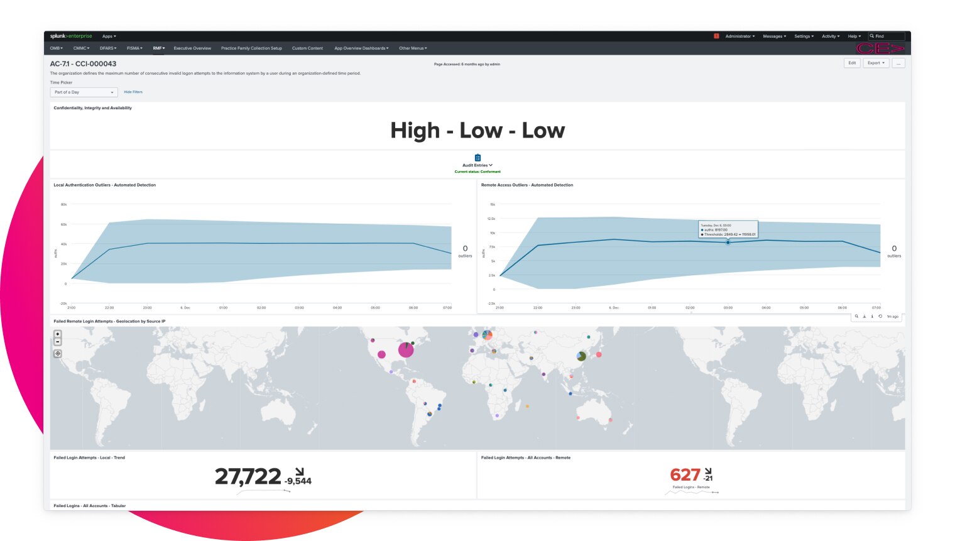955x541 pixels.
Task: Open the RMF navigation menu
Action: (158, 48)
